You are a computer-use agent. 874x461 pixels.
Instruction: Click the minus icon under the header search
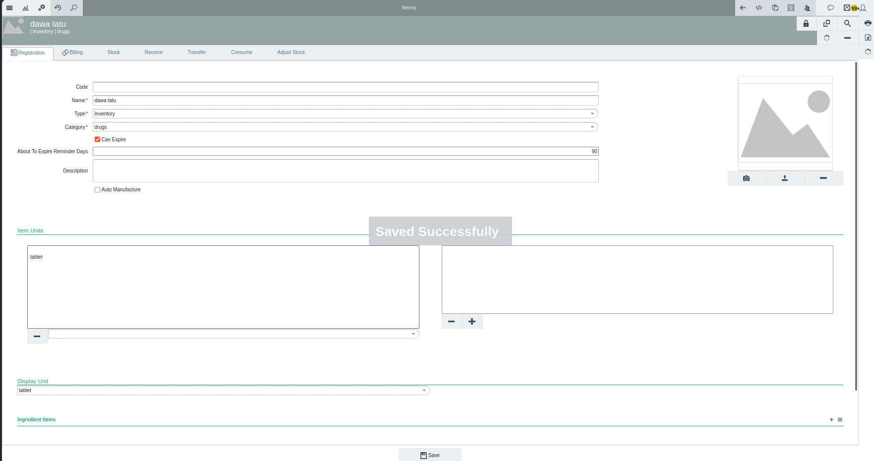point(848,38)
